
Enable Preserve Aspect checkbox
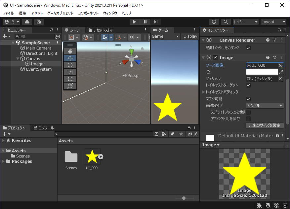[x=248, y=119]
